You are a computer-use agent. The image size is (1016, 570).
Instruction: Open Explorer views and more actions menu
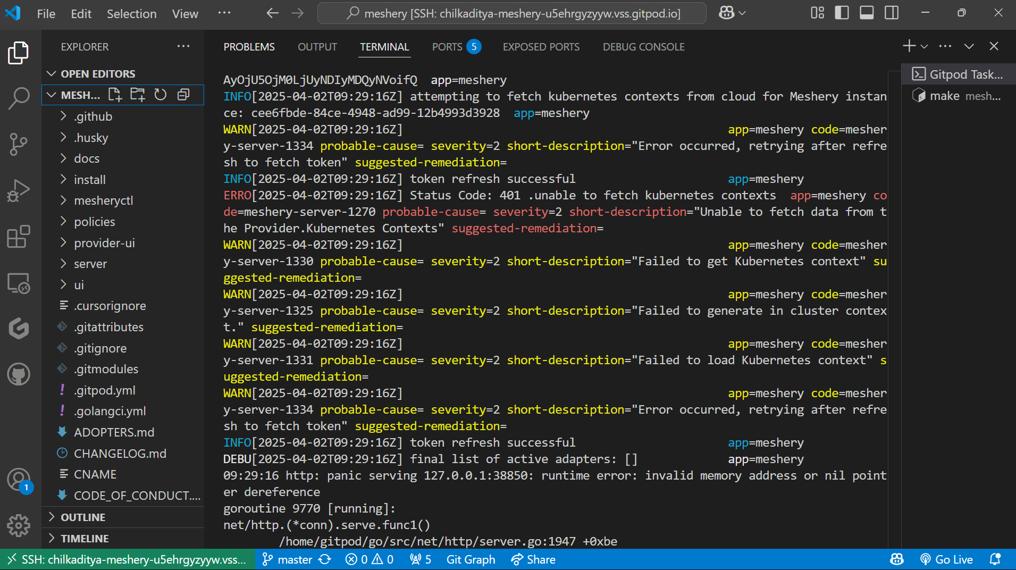(x=183, y=47)
